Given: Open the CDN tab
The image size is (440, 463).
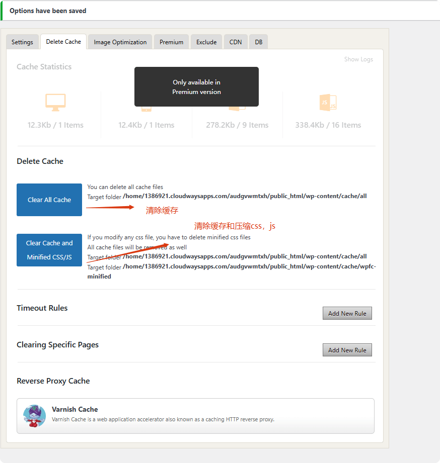Looking at the screenshot, I should [236, 42].
